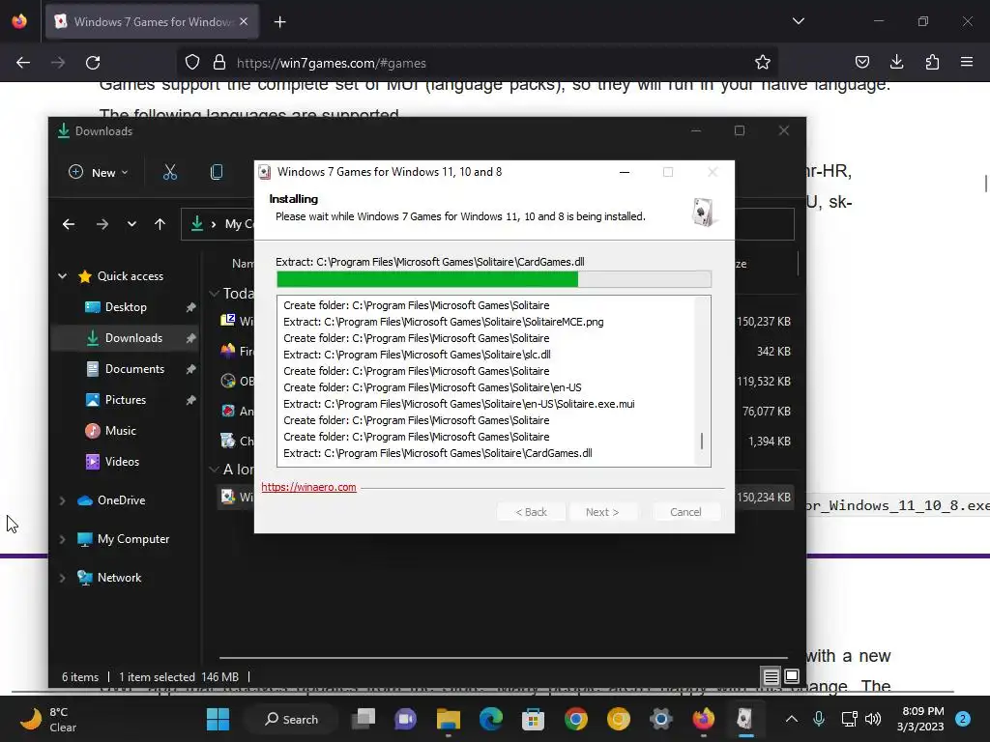Collapse the 'A long time ago' group
The width and height of the screenshot is (990, 742).
pos(214,470)
